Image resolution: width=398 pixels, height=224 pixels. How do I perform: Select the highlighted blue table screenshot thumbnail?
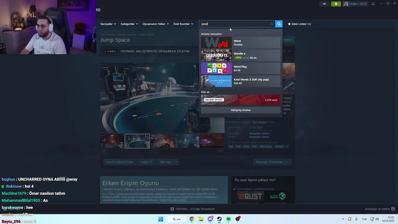click(137, 141)
